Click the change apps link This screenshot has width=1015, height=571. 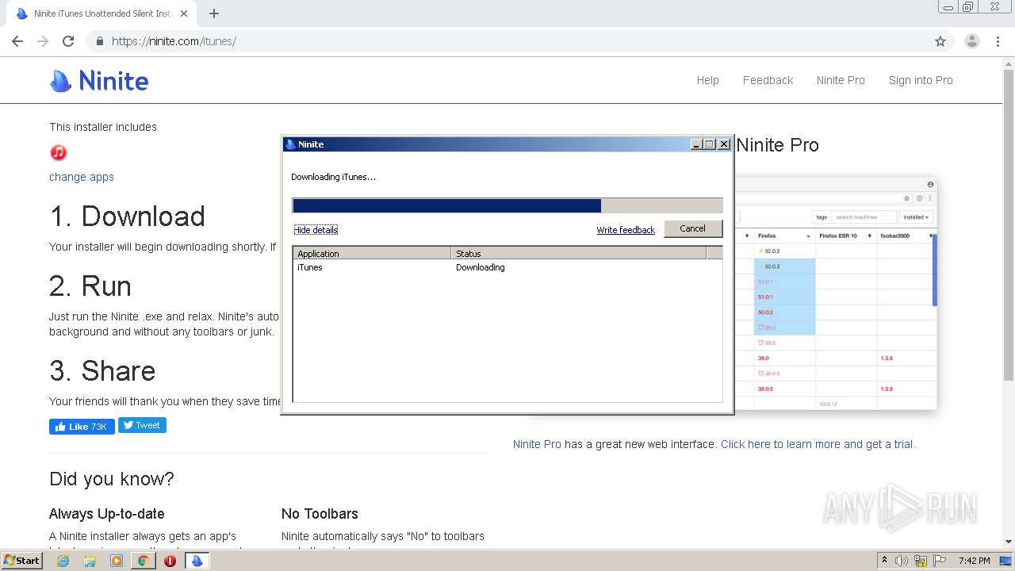click(x=82, y=177)
